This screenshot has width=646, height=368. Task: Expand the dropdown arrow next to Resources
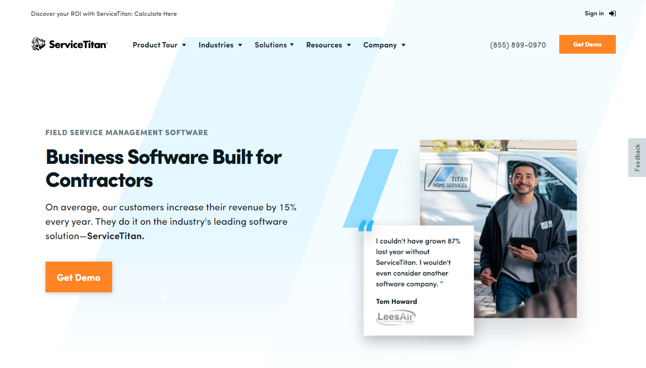[x=349, y=45]
